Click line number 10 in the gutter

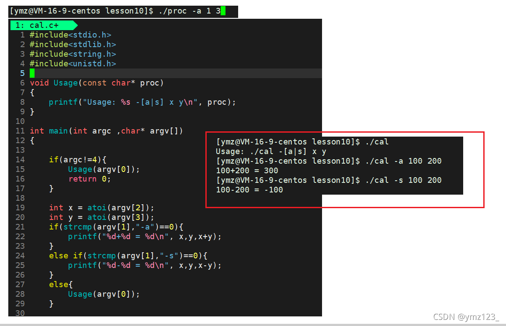[x=20, y=121]
